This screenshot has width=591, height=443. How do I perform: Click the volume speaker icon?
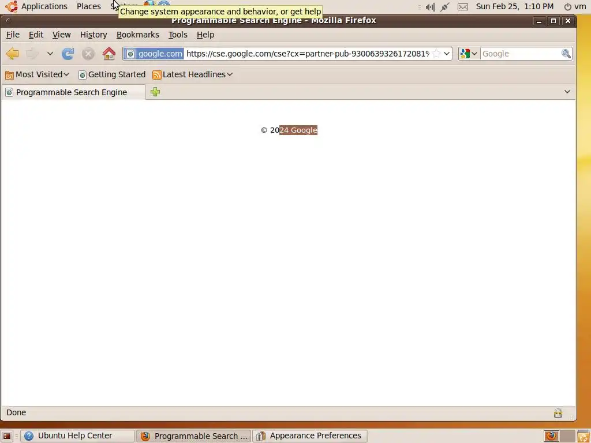tap(429, 7)
